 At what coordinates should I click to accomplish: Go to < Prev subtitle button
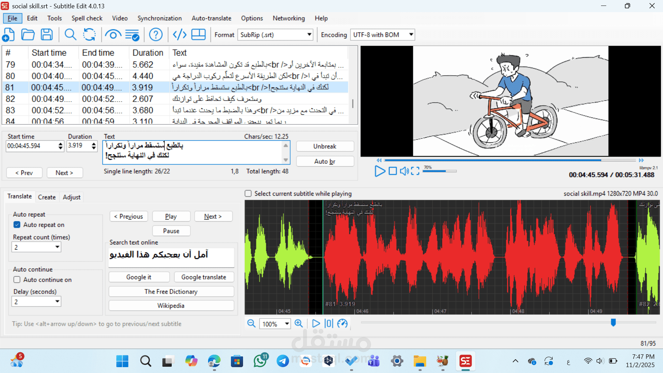(x=24, y=172)
